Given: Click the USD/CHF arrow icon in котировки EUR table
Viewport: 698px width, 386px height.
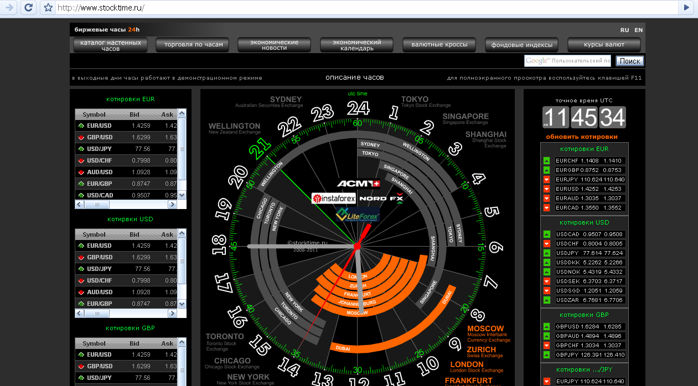Looking at the screenshot, I should pos(81,160).
